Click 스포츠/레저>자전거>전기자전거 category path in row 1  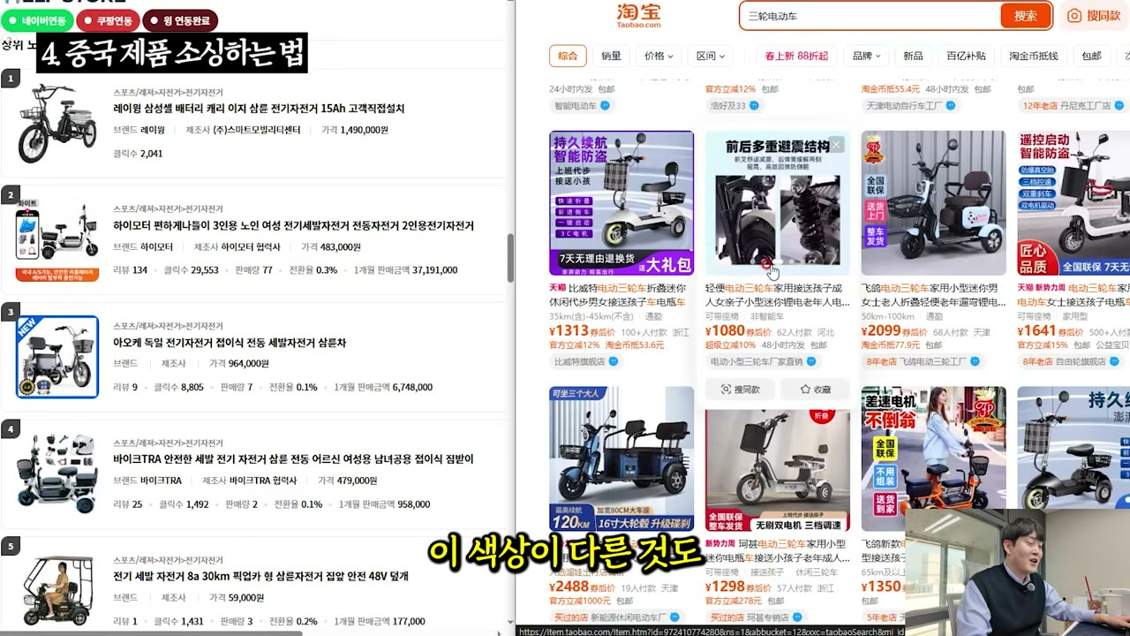pyautogui.click(x=168, y=93)
